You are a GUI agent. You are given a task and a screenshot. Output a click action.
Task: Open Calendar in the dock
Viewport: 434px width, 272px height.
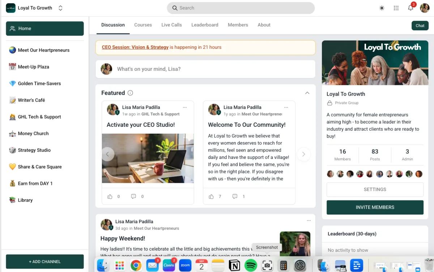(x=201, y=265)
